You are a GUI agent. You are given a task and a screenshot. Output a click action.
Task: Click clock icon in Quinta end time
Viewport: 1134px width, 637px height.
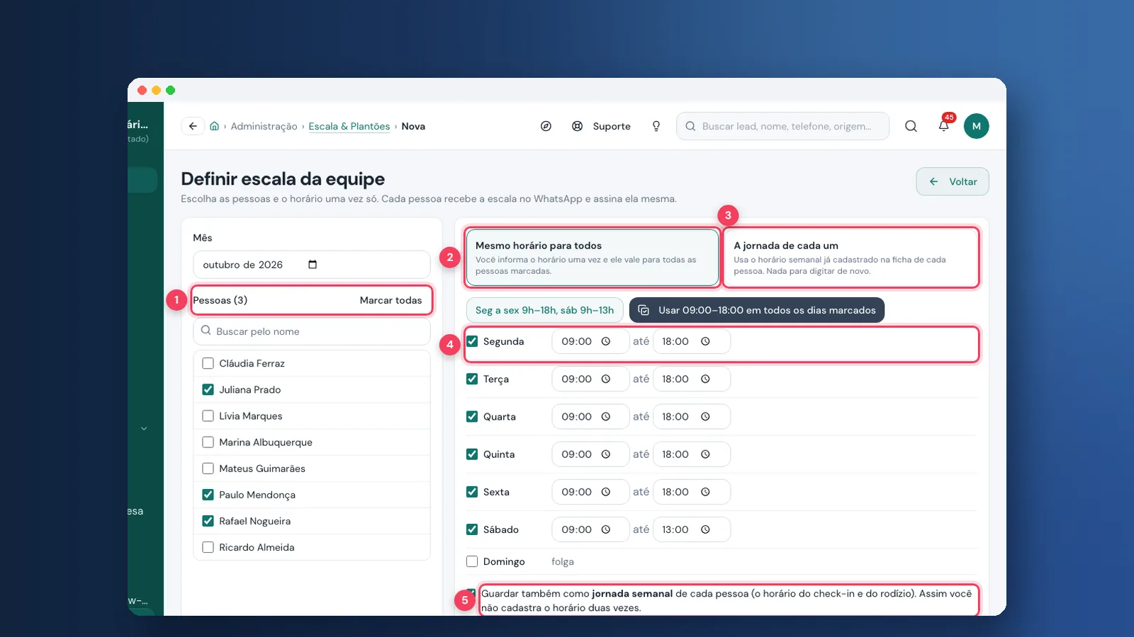point(705,454)
